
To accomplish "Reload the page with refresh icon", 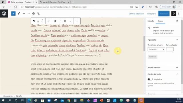I will [x=15, y=7].
